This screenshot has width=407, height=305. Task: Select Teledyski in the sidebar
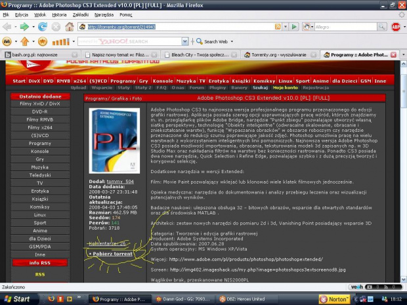40,175
